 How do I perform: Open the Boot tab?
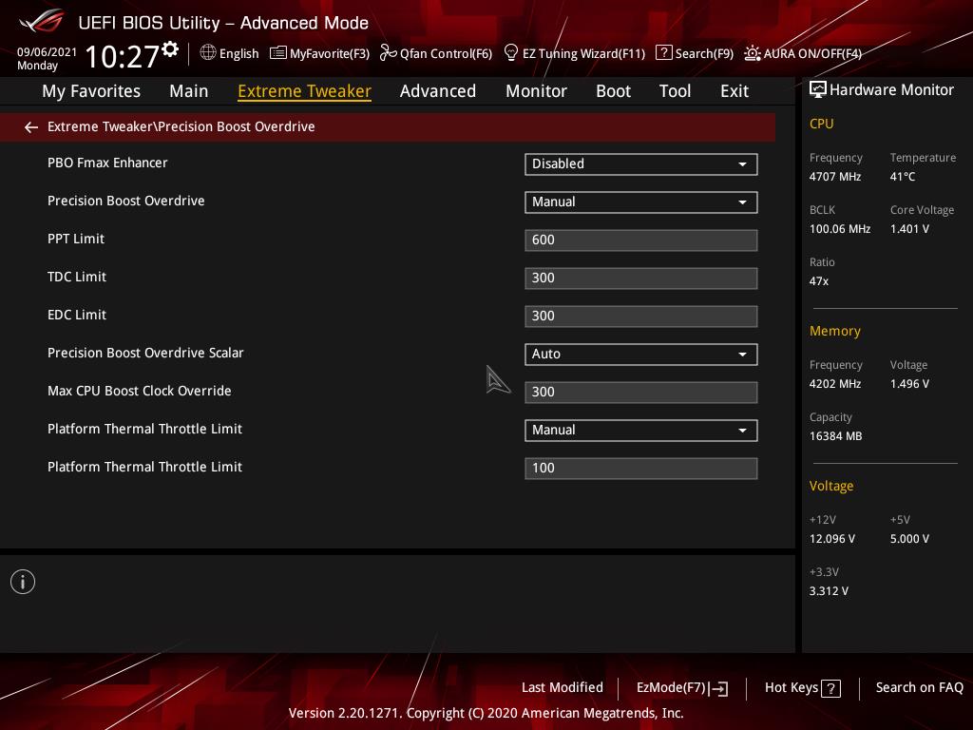[x=613, y=91]
